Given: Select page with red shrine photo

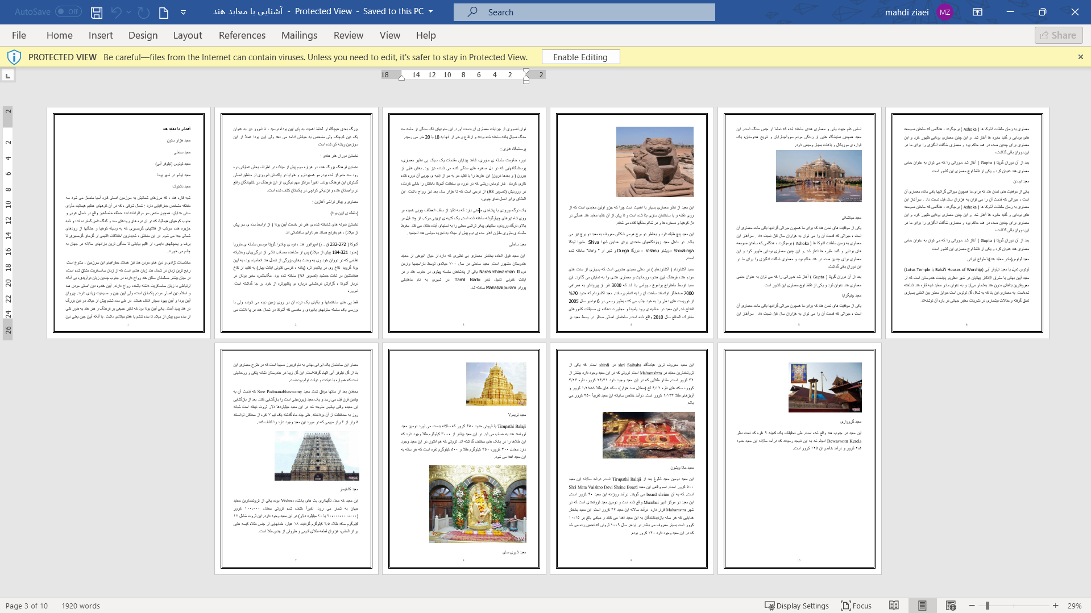Looking at the screenshot, I should coord(632,458).
